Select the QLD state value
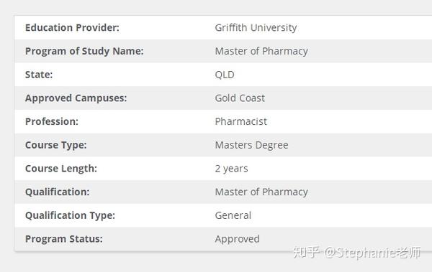The width and height of the screenshot is (432, 272). point(225,75)
